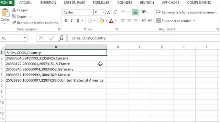Open the font size 11 dropdown

coord(103,12)
